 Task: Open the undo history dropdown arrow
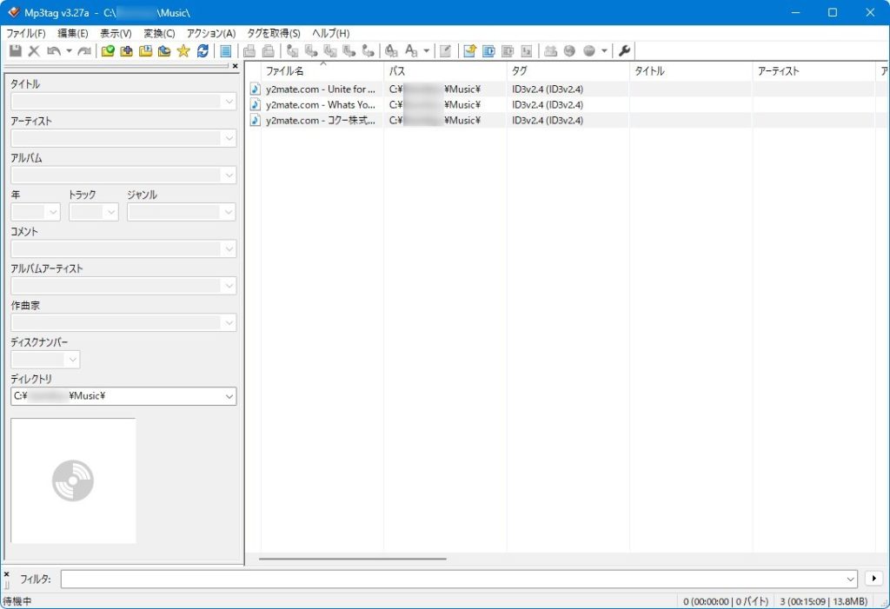(x=69, y=51)
